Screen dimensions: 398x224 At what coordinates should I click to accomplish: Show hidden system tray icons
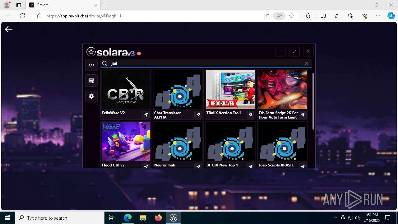coord(335,218)
